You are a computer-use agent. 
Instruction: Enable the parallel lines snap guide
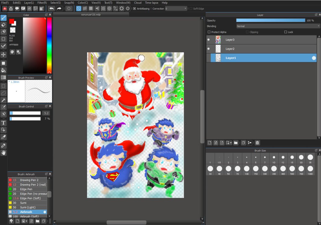[x=85, y=9]
